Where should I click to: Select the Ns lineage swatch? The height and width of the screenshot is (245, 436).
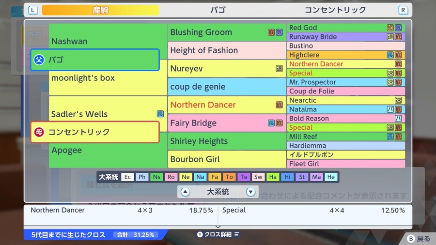(156, 177)
